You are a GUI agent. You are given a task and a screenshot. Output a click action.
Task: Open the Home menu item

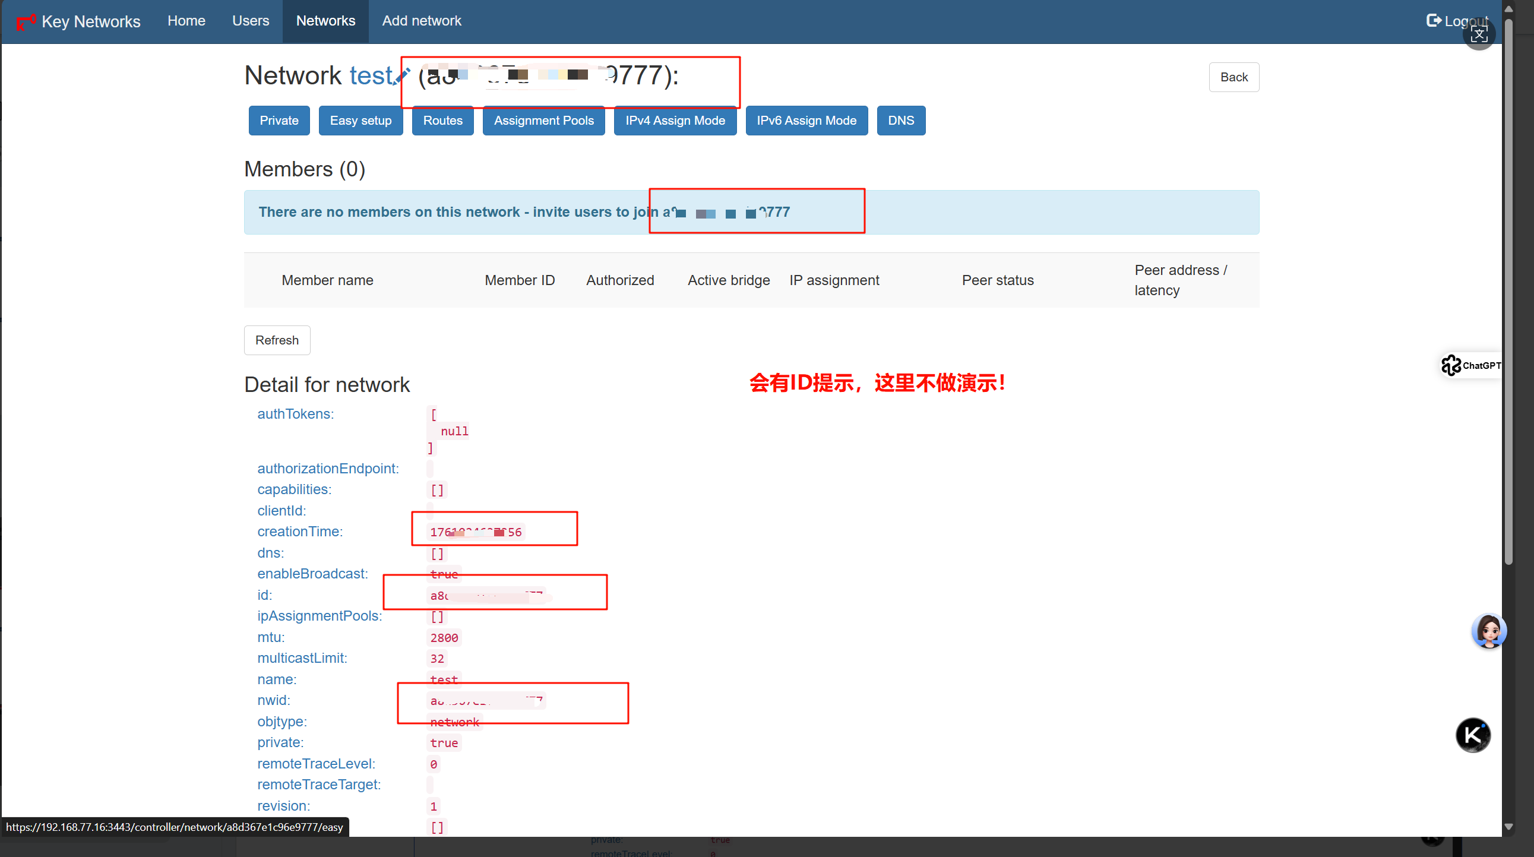[x=186, y=21]
